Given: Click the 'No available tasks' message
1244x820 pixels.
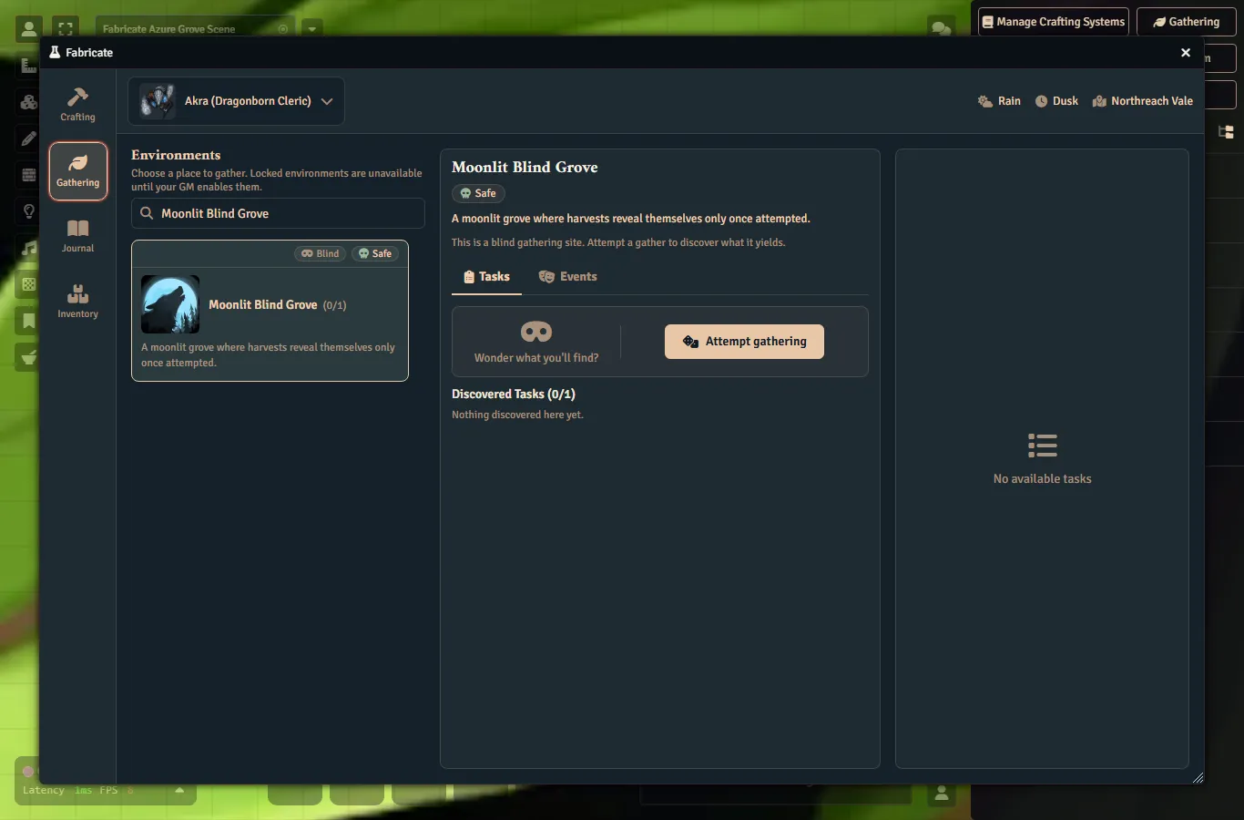Looking at the screenshot, I should point(1043,479).
